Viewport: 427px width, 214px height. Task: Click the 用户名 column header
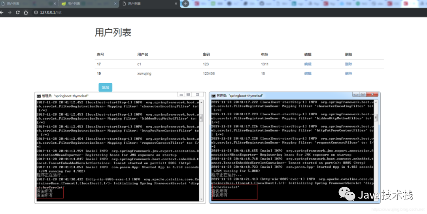click(143, 54)
